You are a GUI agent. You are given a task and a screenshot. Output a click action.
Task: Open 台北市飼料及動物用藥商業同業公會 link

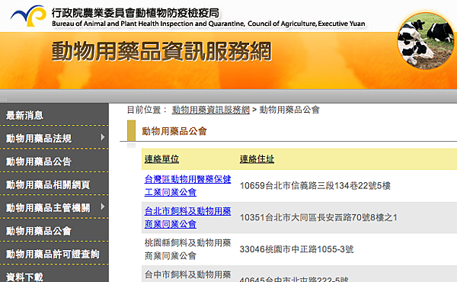[187, 217]
